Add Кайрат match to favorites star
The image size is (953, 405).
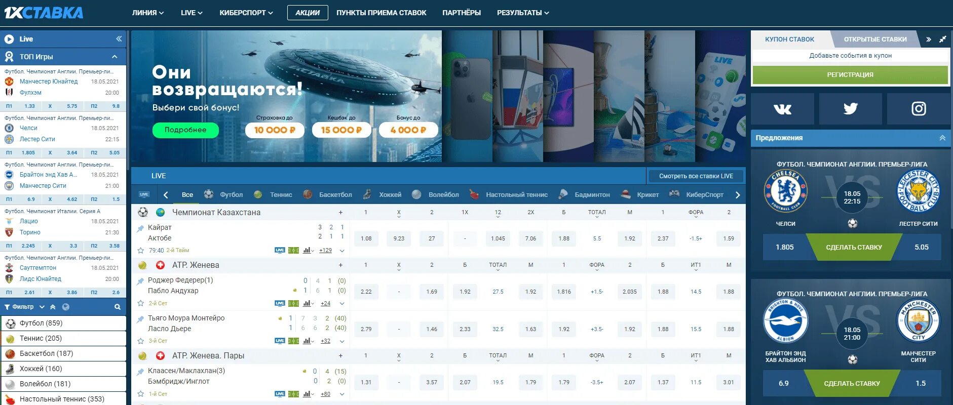141,250
